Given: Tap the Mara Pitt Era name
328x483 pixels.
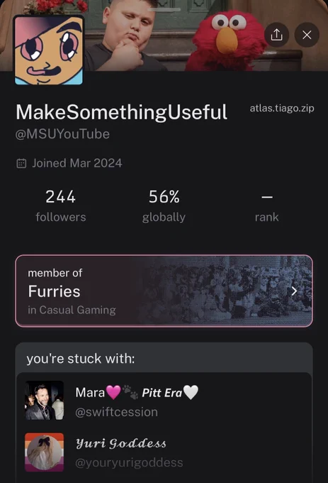Looking at the screenshot, I should pos(137,393).
